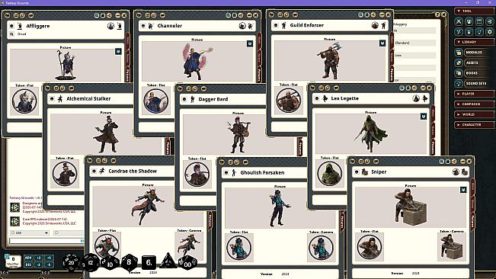Roll the d20 die
This screenshot has height=279, width=496.
click(x=71, y=262)
